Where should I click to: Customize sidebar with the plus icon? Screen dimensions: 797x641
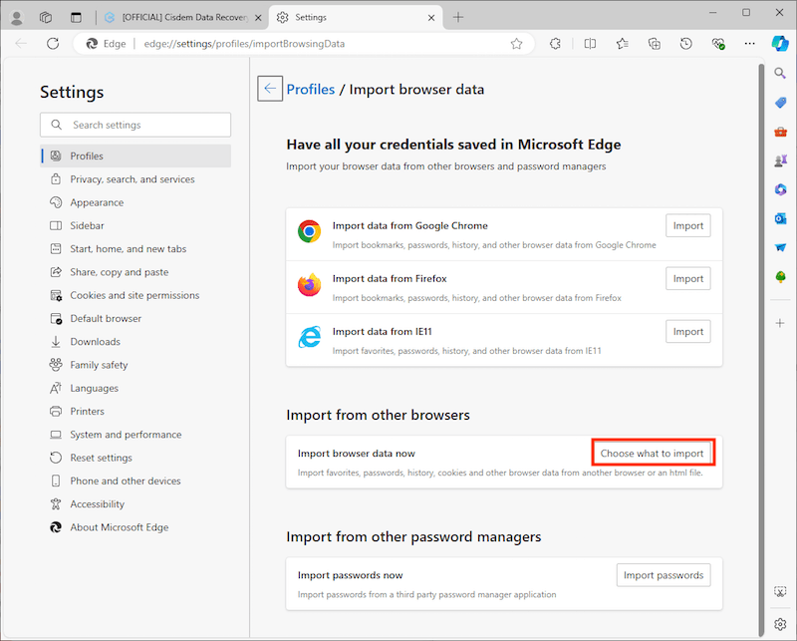[x=780, y=323]
